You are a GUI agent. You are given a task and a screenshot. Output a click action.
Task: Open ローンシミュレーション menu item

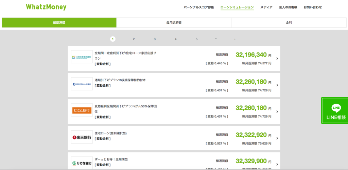click(x=237, y=7)
